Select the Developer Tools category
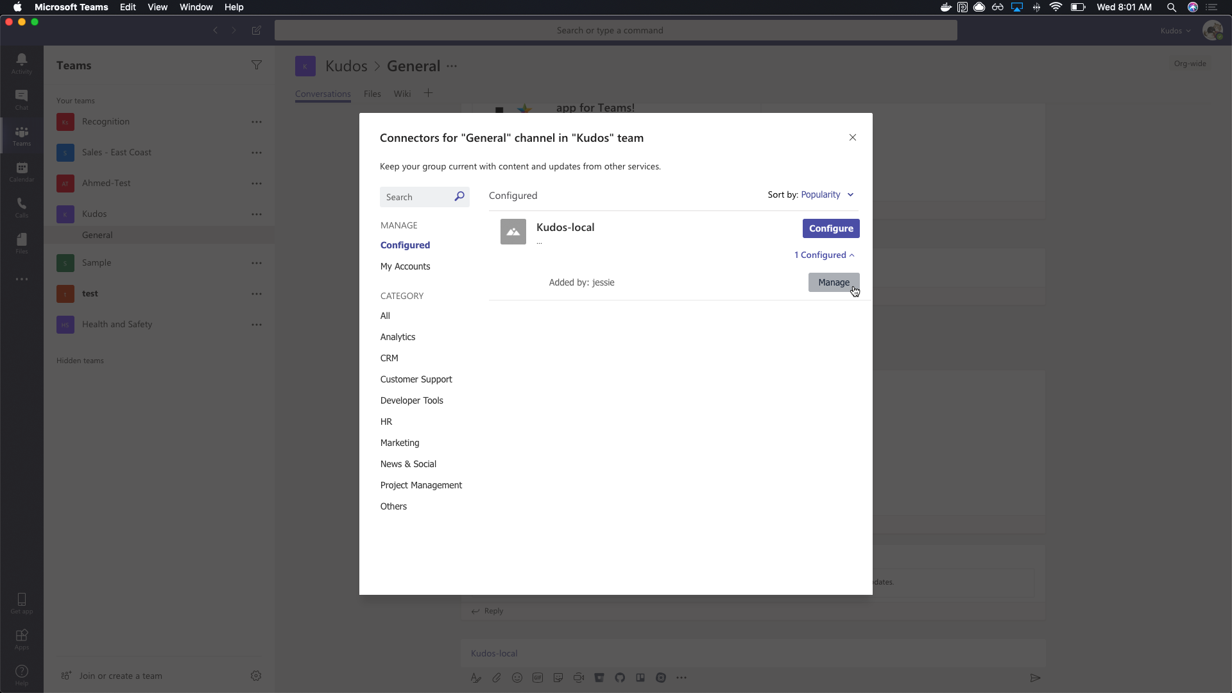Viewport: 1232px width, 693px height. pos(411,400)
